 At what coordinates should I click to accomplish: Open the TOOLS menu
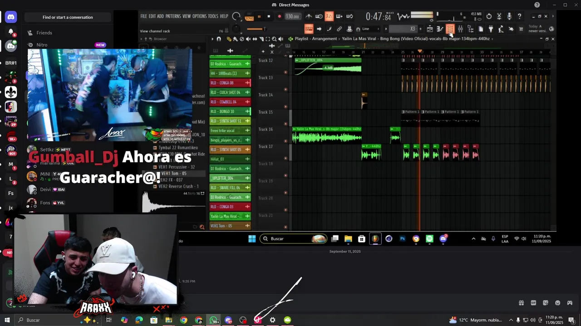tap(213, 16)
